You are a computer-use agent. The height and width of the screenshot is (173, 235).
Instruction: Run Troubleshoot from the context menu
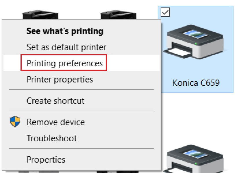coord(52,138)
